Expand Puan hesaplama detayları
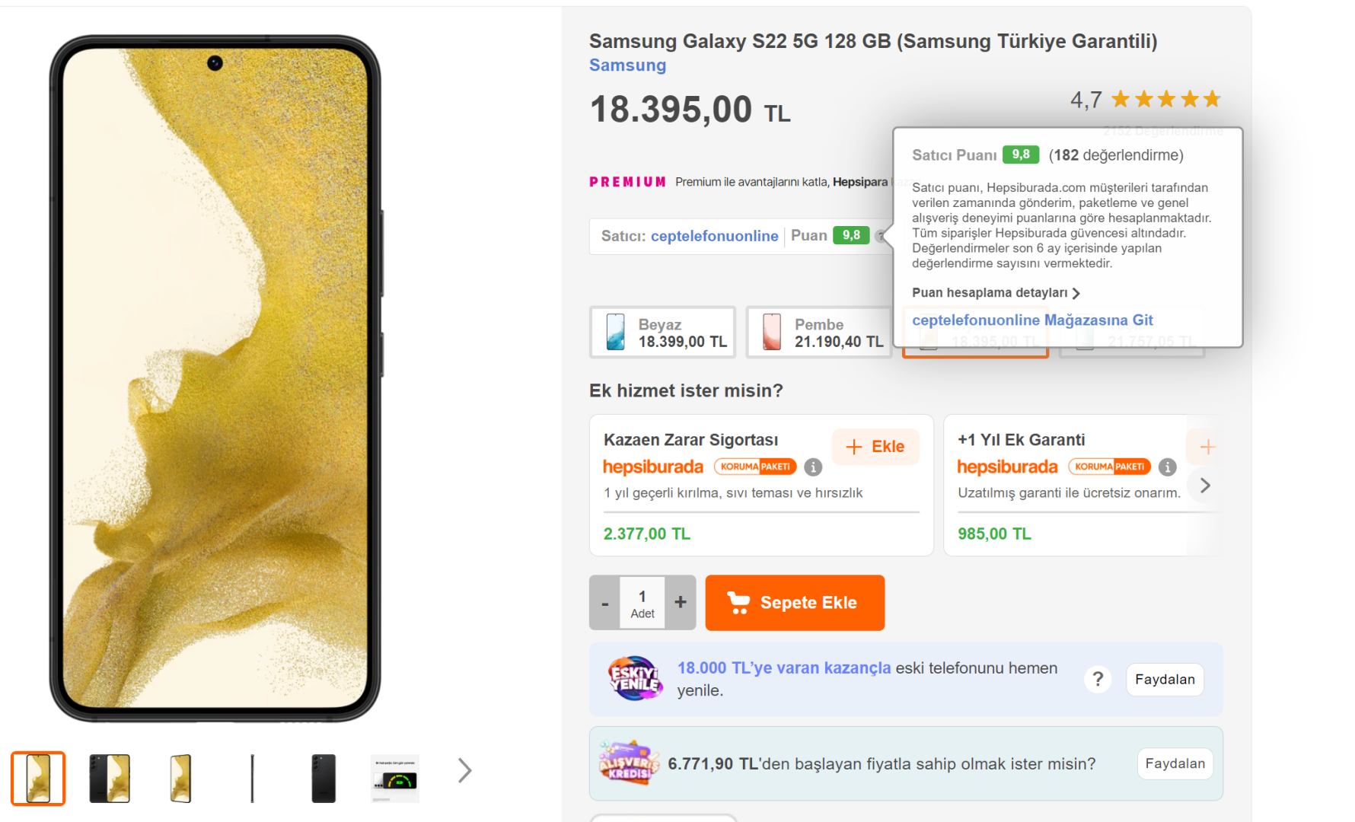The image size is (1355, 822). 996,293
